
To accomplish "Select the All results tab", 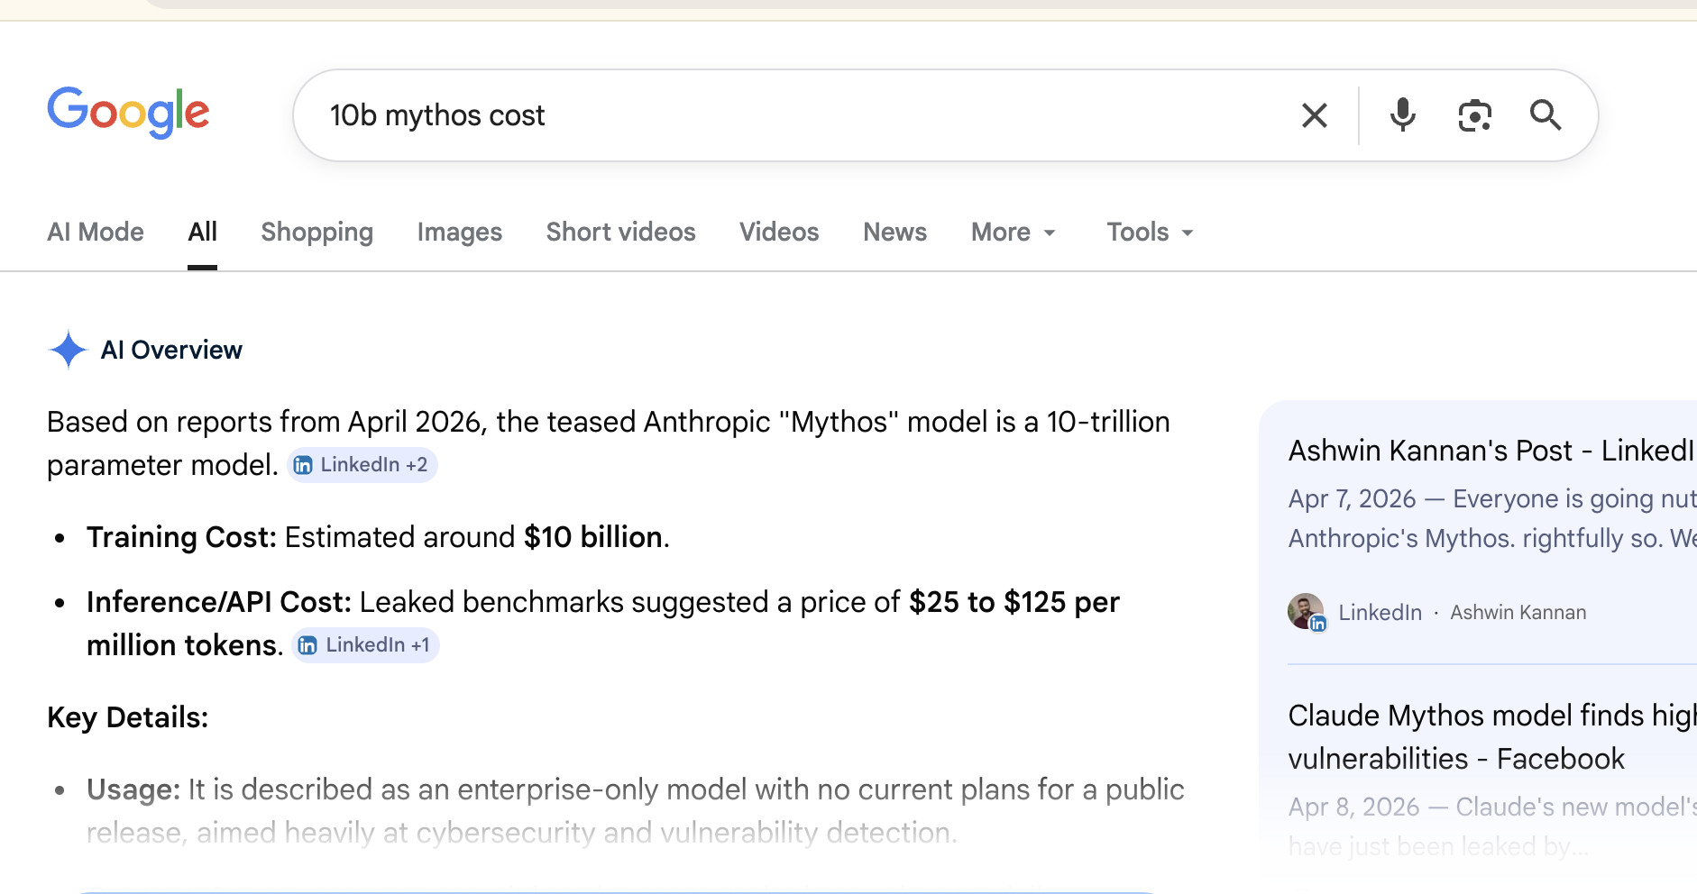I will pyautogui.click(x=202, y=233).
